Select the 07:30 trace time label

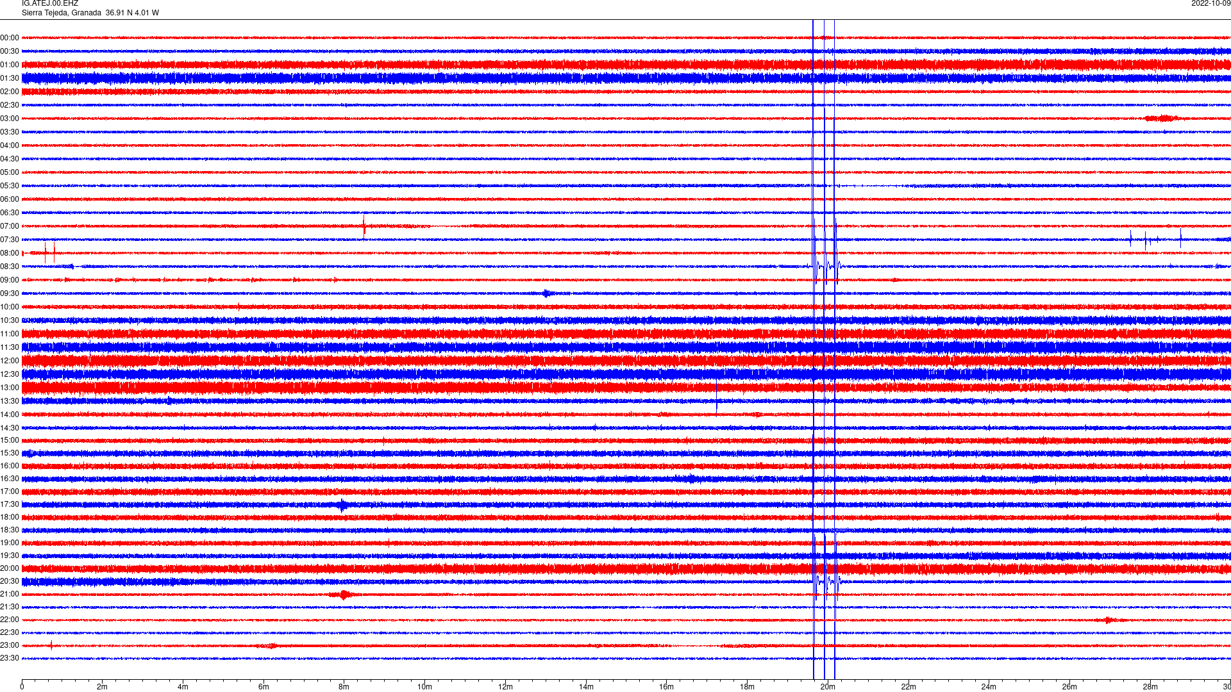click(x=10, y=240)
